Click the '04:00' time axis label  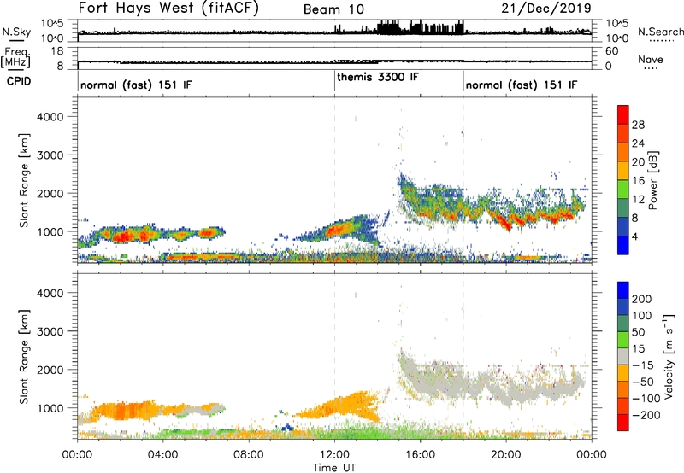pyautogui.click(x=163, y=455)
